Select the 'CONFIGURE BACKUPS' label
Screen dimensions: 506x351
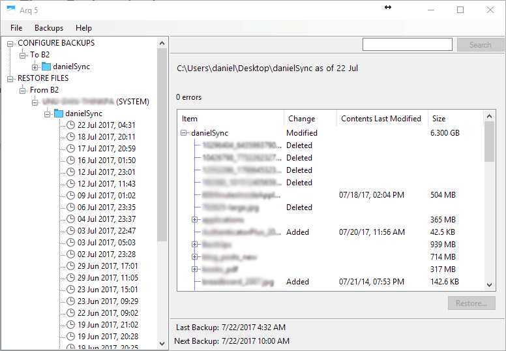tap(56, 43)
